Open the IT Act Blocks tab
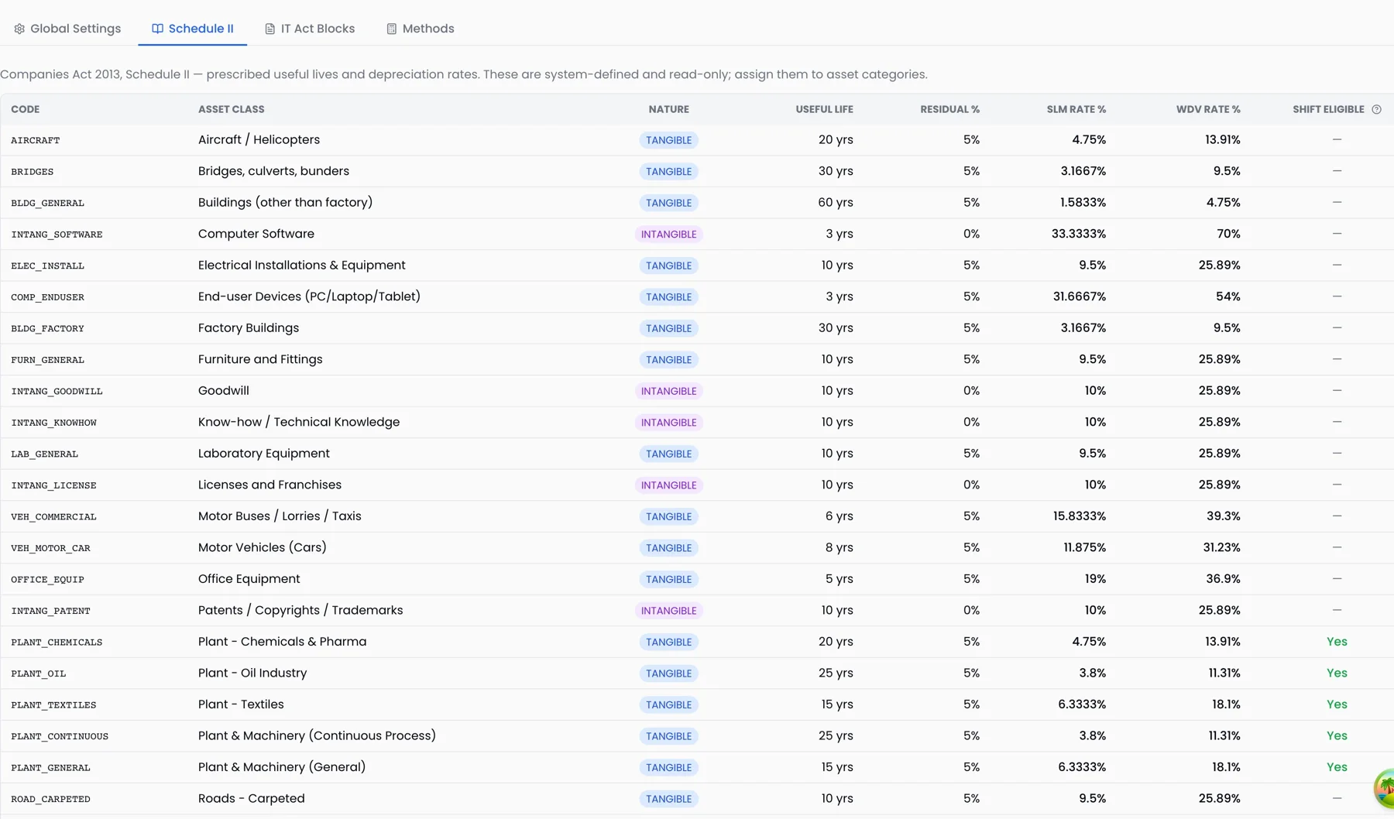This screenshot has height=819, width=1394. point(309,29)
